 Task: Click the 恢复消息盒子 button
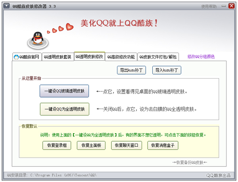pos(162,146)
